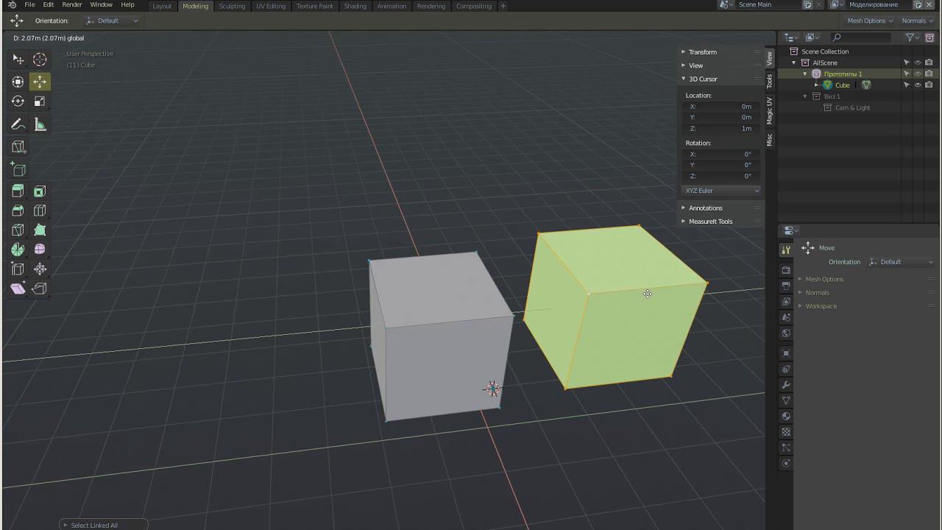Open the Output properties tab
This screenshot has height=530, width=942.
click(786, 286)
